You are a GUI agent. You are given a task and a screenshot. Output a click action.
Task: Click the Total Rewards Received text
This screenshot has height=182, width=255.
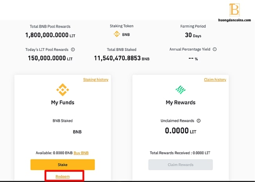(x=180, y=153)
